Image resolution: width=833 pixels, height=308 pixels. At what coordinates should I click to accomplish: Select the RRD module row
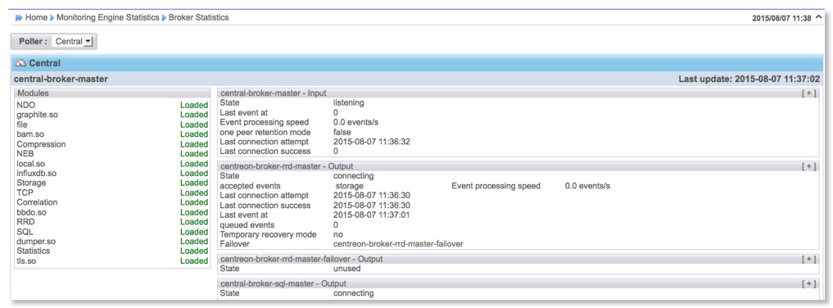coord(112,222)
